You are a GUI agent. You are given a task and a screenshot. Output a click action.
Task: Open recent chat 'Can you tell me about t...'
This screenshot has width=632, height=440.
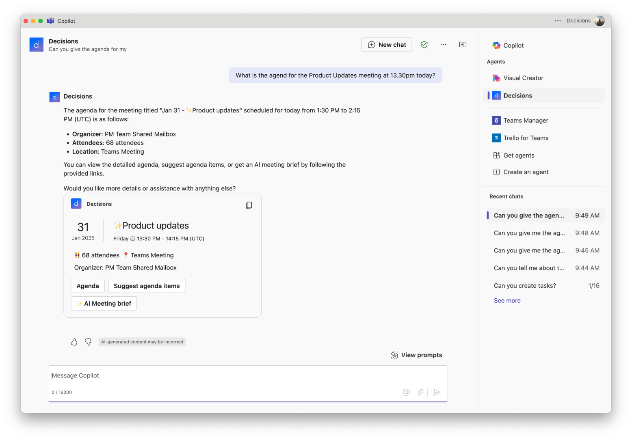545,268
